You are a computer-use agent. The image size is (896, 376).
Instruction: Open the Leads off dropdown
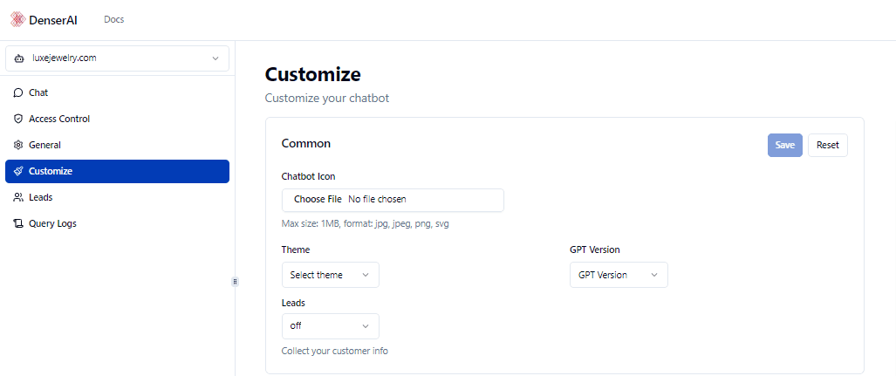[330, 326]
